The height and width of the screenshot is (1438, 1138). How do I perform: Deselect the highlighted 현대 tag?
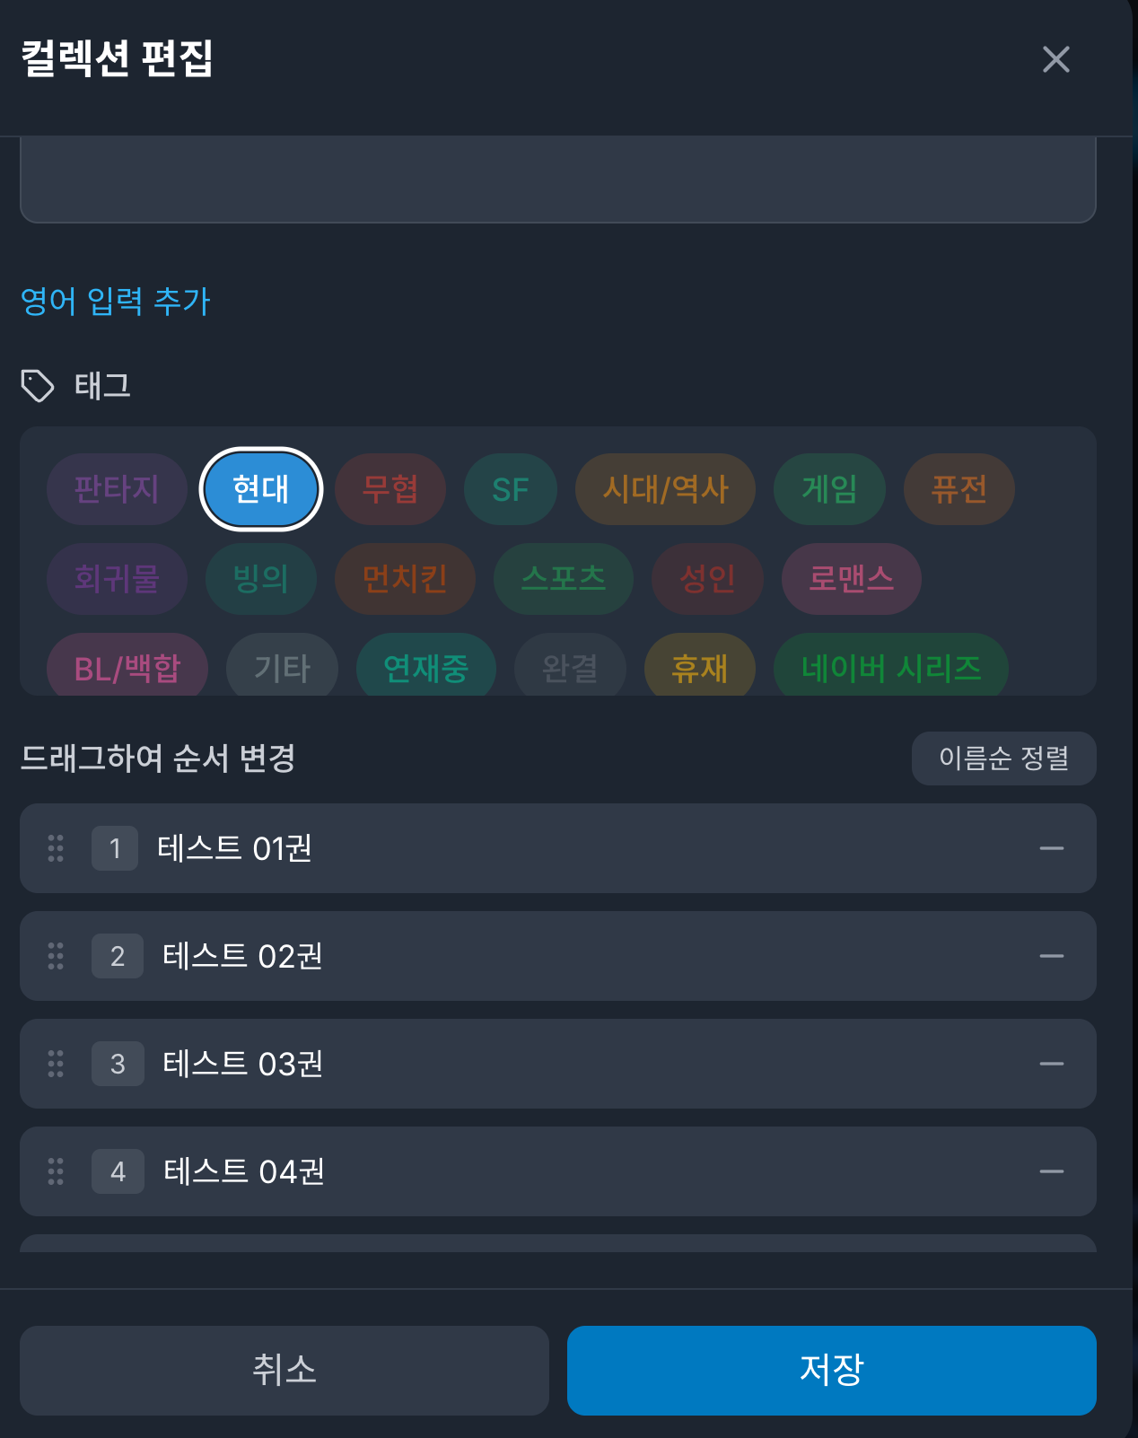coord(260,489)
